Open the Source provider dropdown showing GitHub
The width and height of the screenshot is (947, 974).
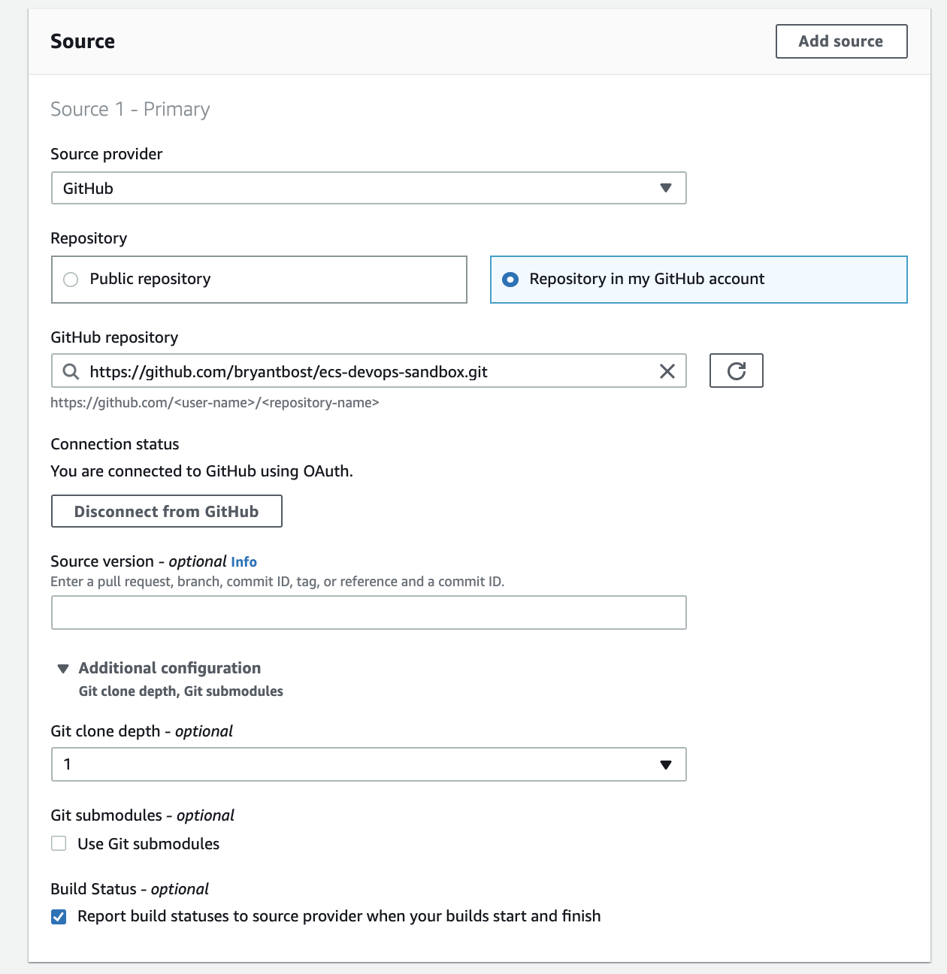(368, 188)
